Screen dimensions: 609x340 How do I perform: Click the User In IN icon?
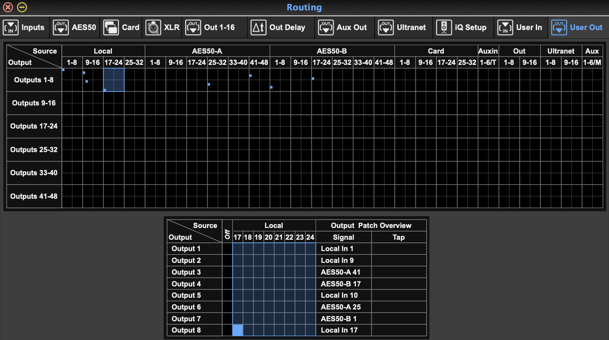click(505, 28)
